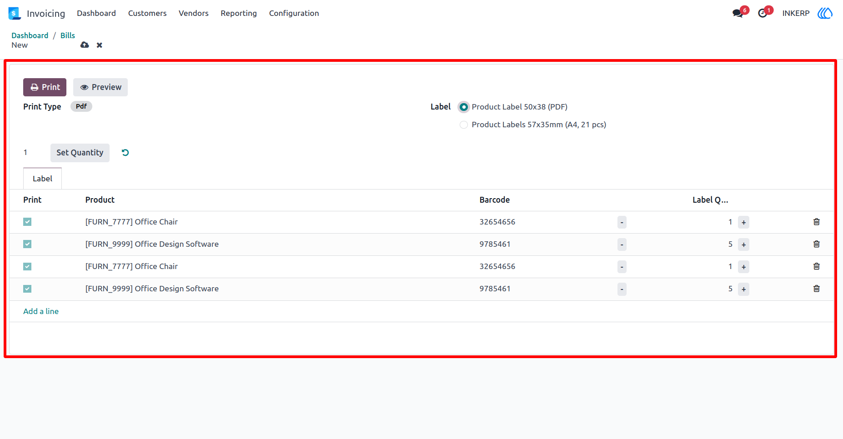This screenshot has width=843, height=439.
Task: Uncheck Print for first Office Design Software row
Action: point(27,244)
